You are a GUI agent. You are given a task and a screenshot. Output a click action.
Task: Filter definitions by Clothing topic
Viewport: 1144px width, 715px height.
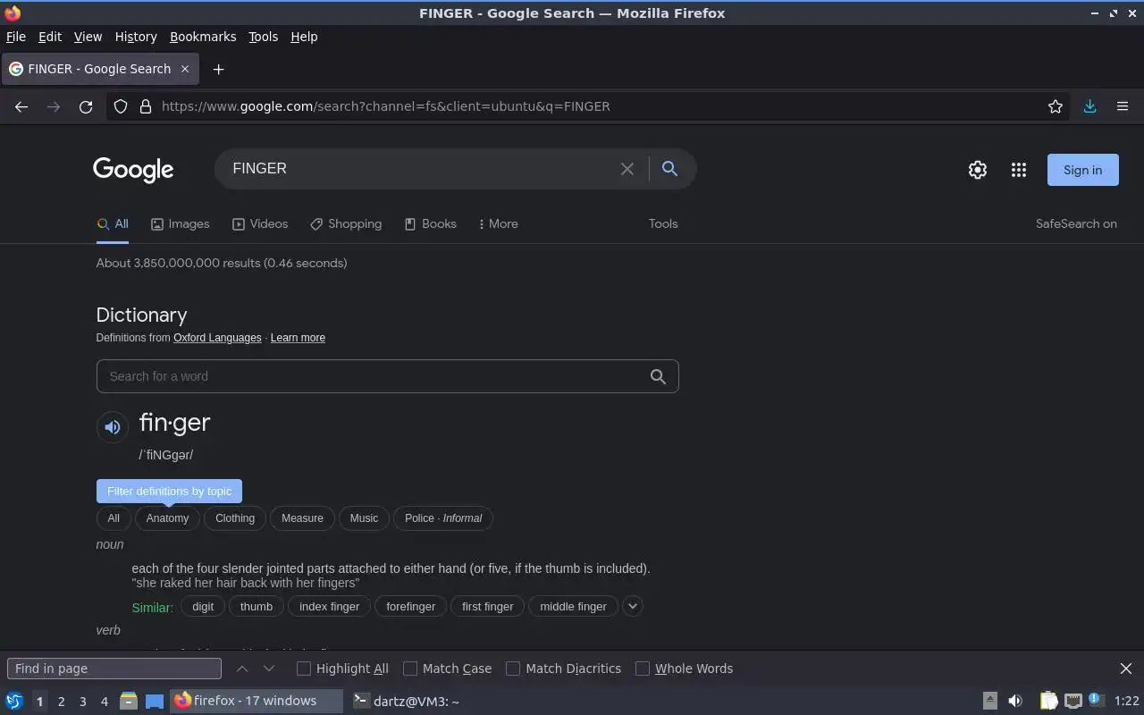[x=235, y=518]
